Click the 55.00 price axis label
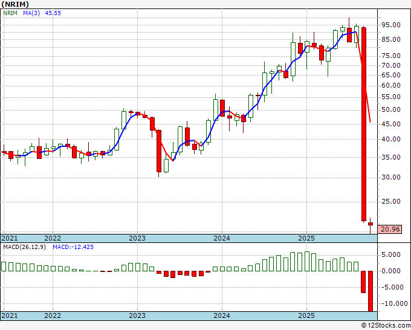This screenshot has height=330, width=411. point(391,97)
